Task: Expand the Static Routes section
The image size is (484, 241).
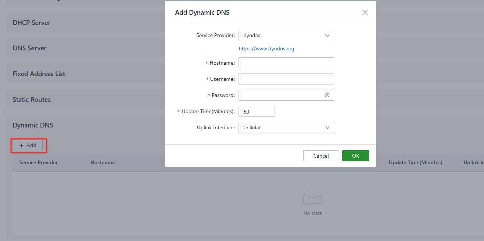Action: point(32,100)
